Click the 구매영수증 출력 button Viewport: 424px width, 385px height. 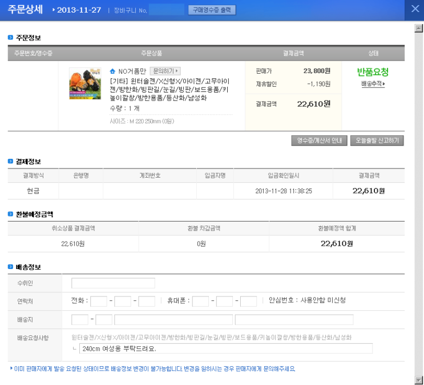[x=212, y=10]
